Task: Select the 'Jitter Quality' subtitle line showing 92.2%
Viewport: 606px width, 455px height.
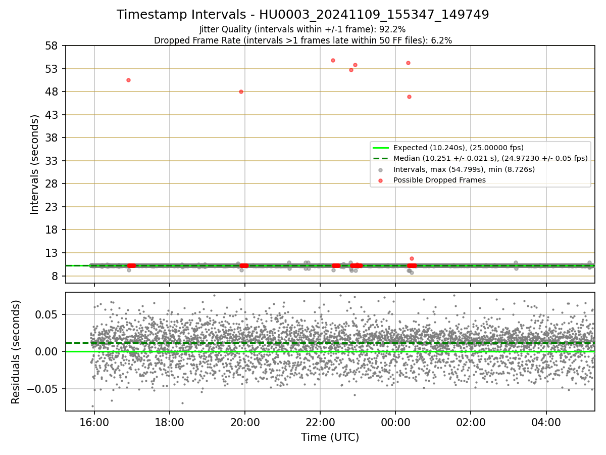Action: point(302,29)
